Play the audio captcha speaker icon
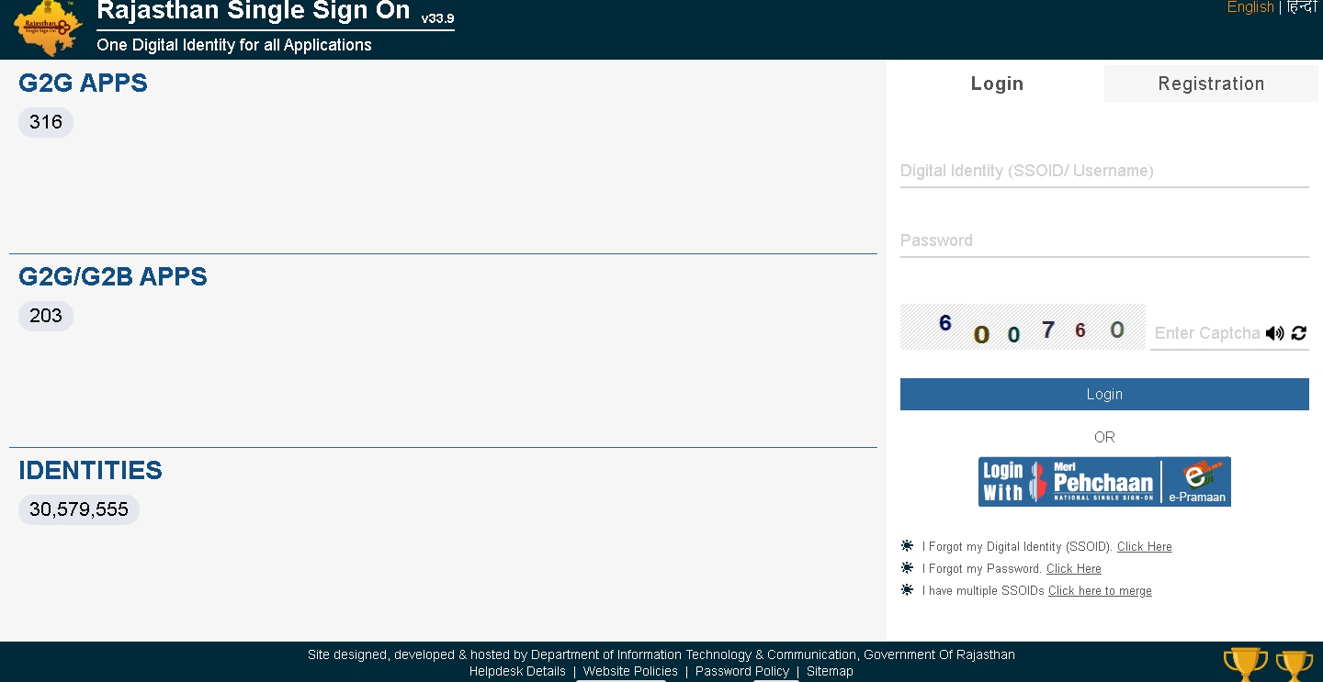 1274,333
